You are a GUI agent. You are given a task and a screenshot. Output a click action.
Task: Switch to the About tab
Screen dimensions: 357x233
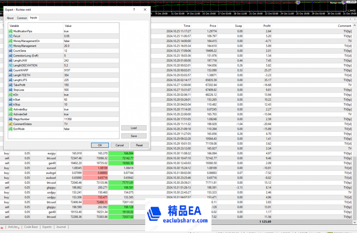pyautogui.click(x=10, y=18)
